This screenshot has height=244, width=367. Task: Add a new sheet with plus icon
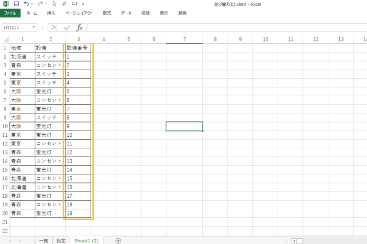click(x=118, y=241)
